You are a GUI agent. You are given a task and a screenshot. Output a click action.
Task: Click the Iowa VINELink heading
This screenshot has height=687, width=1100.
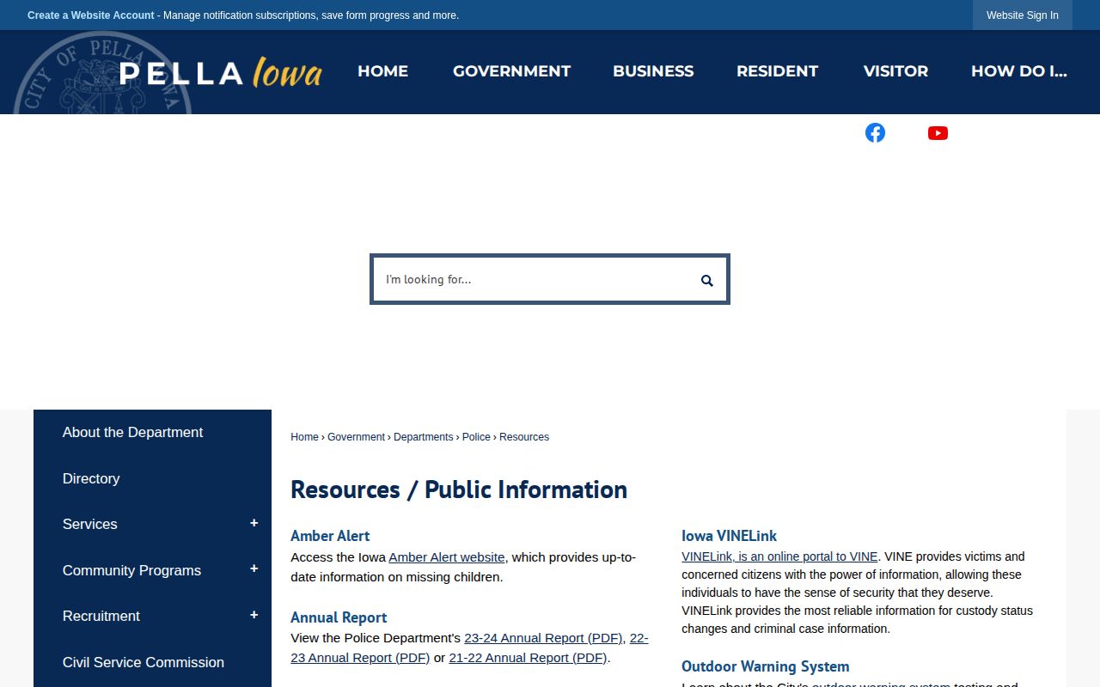coord(729,536)
